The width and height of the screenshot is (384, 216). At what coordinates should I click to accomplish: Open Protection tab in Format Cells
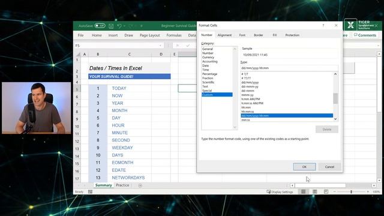(292, 35)
